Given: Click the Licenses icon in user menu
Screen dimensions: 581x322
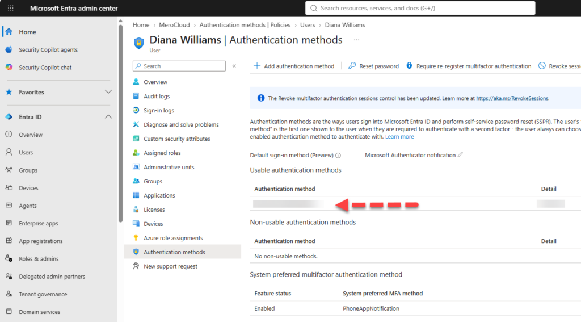Looking at the screenshot, I should (x=136, y=210).
